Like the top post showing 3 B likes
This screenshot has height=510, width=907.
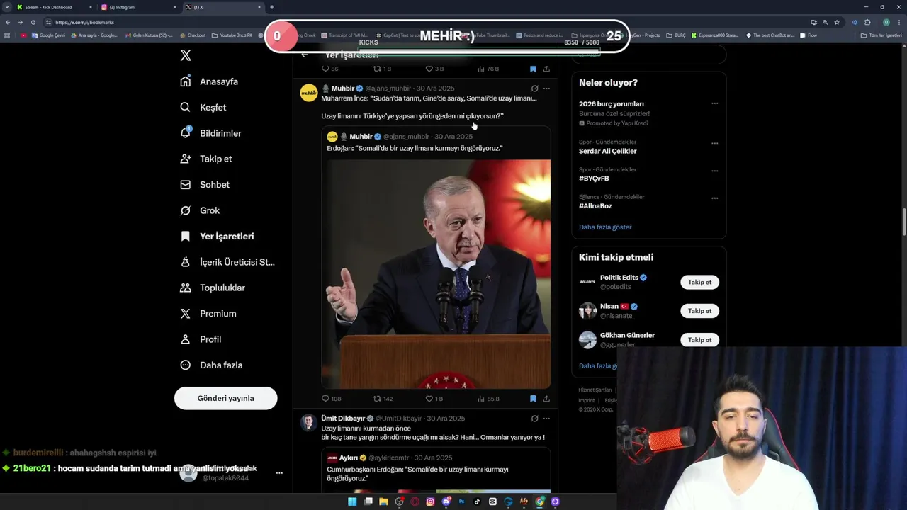pyautogui.click(x=434, y=69)
